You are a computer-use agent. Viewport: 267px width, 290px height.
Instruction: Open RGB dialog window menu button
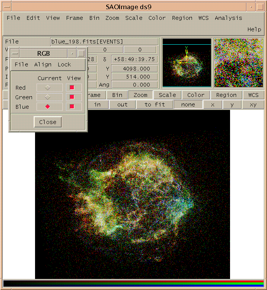(x=15, y=54)
